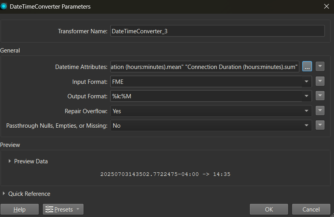Open Input Format options arrow menu
Screen dimensions: 334x217
click(320, 81)
